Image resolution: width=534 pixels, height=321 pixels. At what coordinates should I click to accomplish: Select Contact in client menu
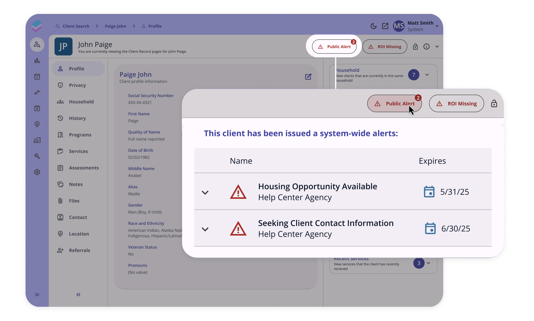78,217
